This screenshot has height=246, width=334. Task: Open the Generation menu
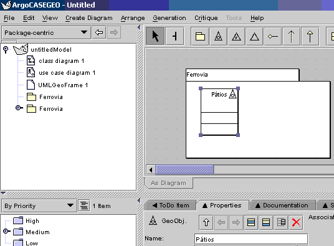tap(169, 18)
